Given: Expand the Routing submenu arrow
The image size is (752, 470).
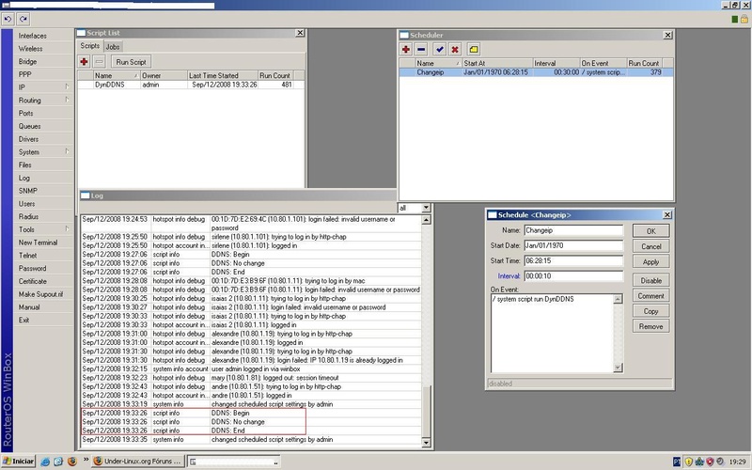Looking at the screenshot, I should 67,100.
